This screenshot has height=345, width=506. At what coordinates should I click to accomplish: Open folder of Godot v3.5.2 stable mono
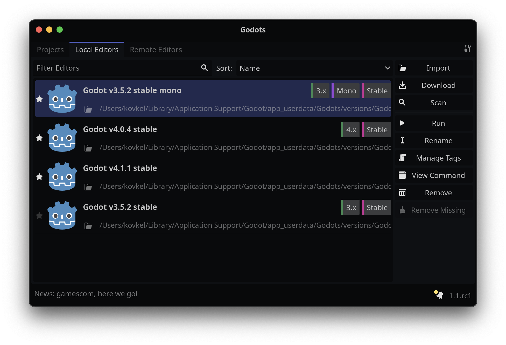click(x=88, y=109)
